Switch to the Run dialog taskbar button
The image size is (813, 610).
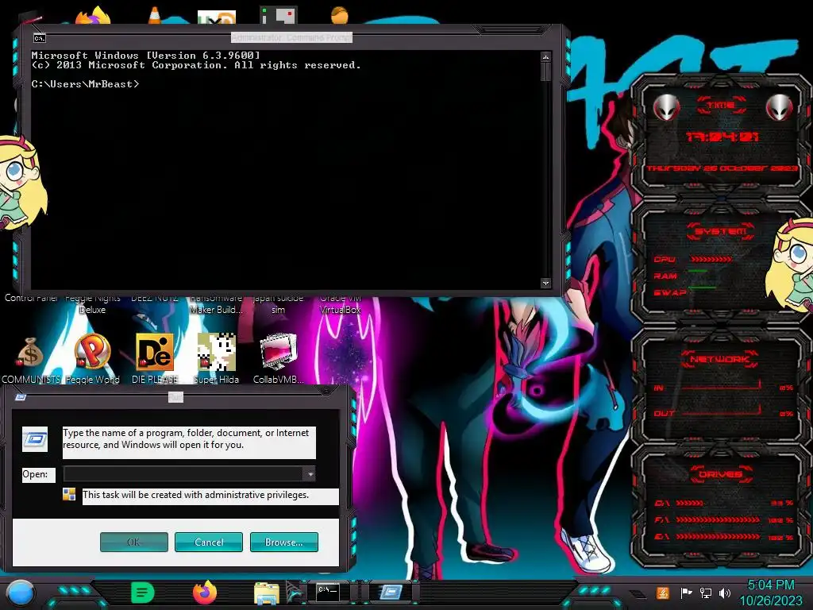[x=391, y=593]
